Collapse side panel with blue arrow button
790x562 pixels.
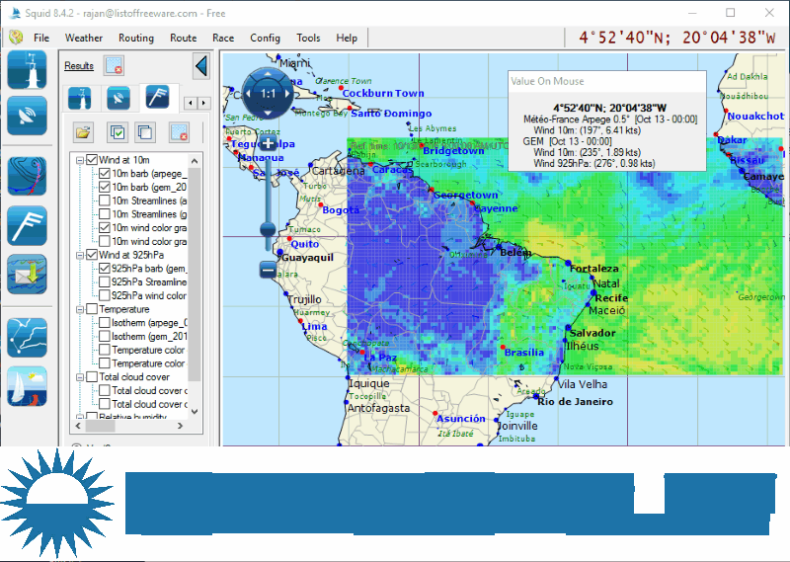point(201,66)
